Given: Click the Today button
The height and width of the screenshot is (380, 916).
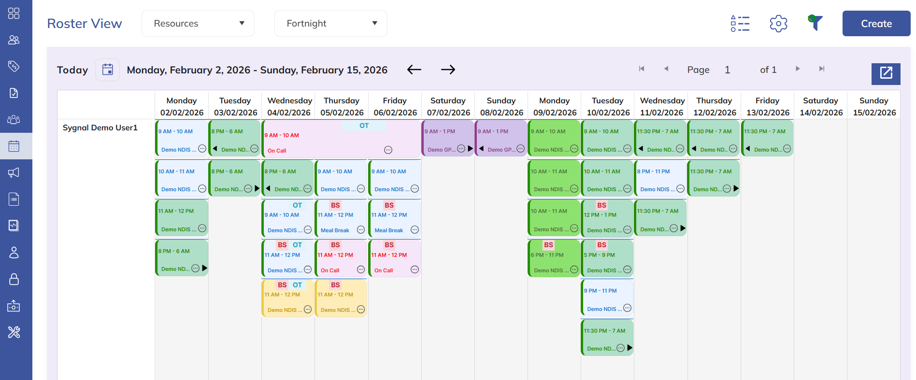Looking at the screenshot, I should tap(72, 70).
